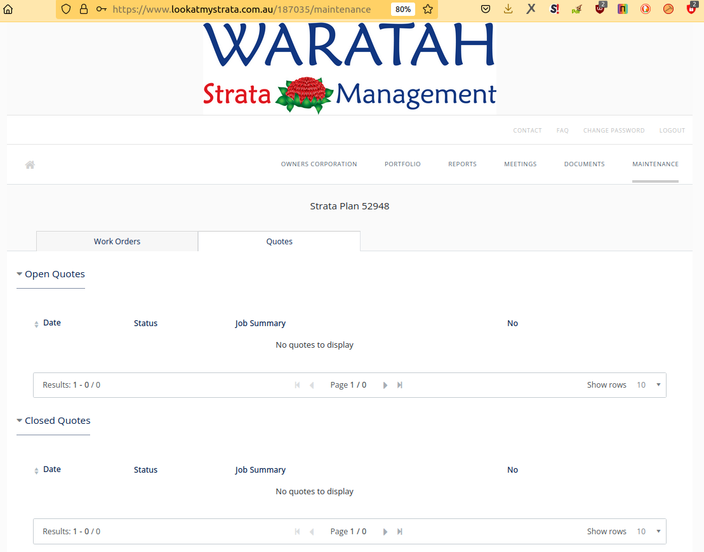The height and width of the screenshot is (552, 704).
Task: Switch to the Work Orders tab
Action: [117, 242]
